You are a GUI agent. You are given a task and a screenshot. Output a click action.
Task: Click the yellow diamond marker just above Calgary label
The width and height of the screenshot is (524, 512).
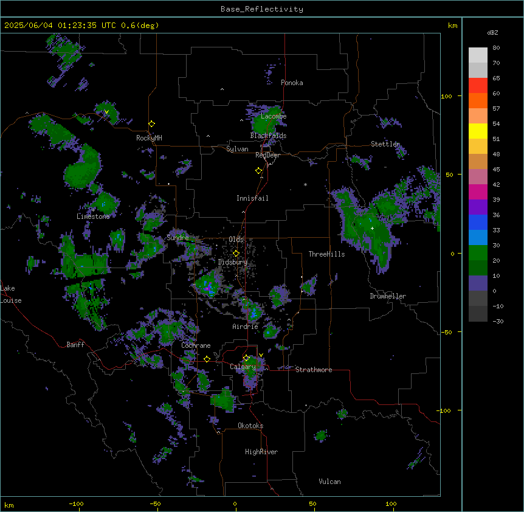246,358
